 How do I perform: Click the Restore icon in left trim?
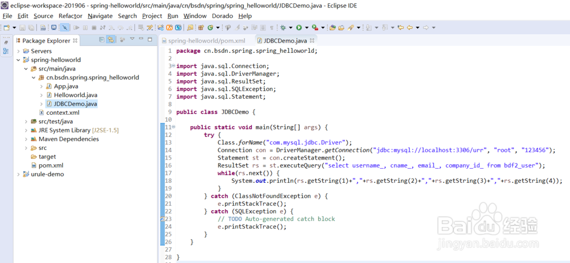point(6,43)
